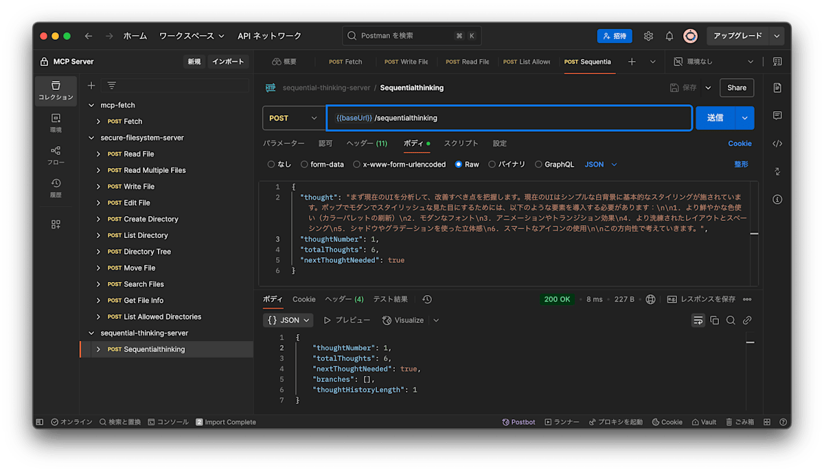Open the comments icon in right sidebar

tap(777, 115)
